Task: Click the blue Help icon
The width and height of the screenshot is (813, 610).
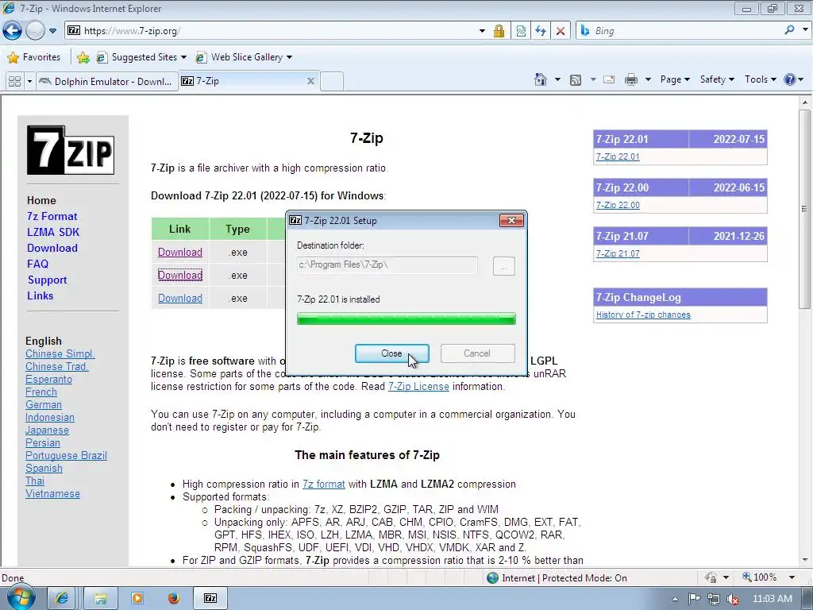Action: 790,79
